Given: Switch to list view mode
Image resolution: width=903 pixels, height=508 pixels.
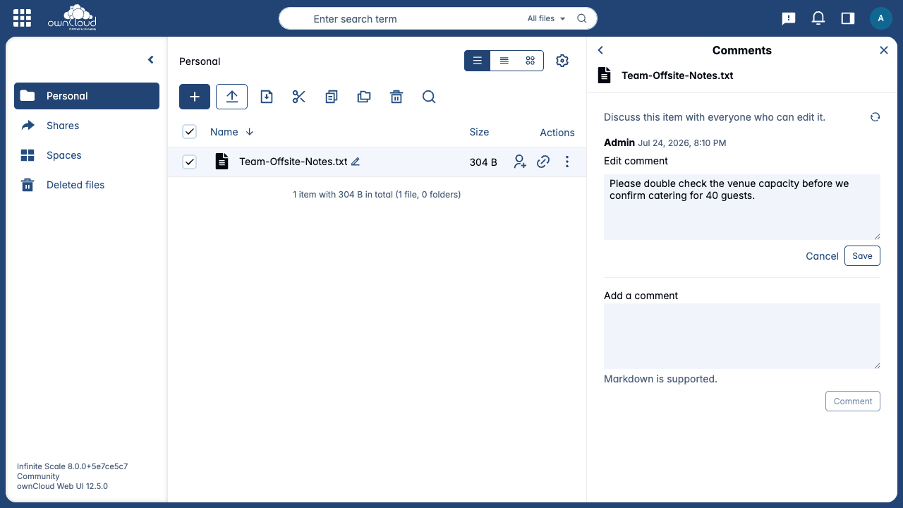Looking at the screenshot, I should click(x=478, y=61).
